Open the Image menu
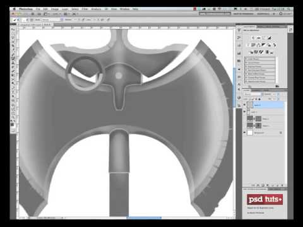 (55, 9)
